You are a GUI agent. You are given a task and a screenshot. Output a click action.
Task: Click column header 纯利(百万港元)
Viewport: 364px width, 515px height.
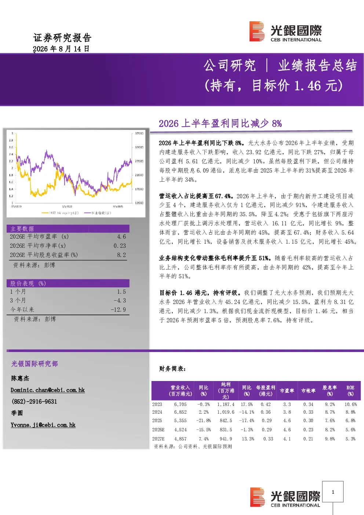[226, 391]
